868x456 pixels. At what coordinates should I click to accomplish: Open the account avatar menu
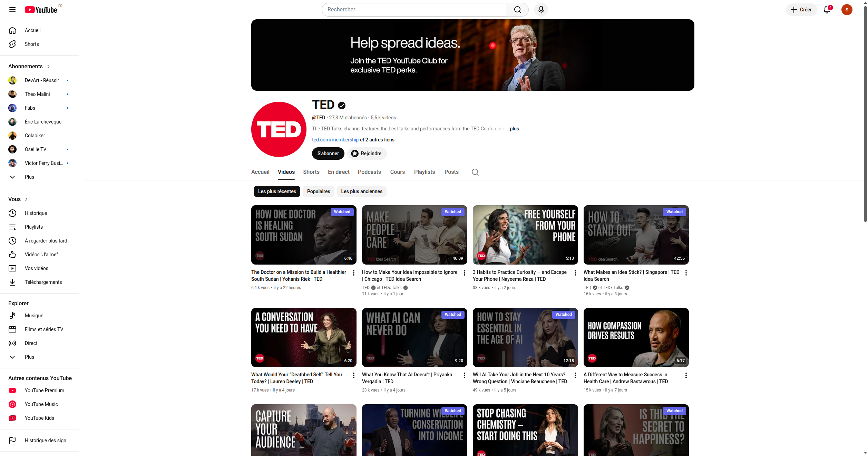point(847,10)
